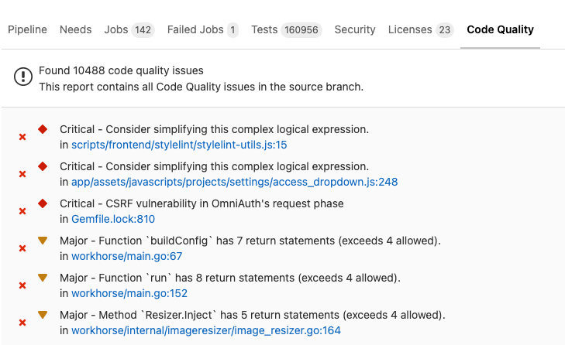Click critical diamond icon for CSRF vulnerability
The width and height of the screenshot is (565, 345).
click(x=43, y=203)
